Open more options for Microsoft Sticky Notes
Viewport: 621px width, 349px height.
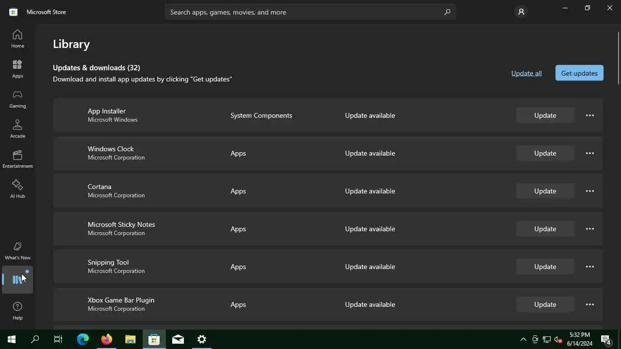point(590,229)
